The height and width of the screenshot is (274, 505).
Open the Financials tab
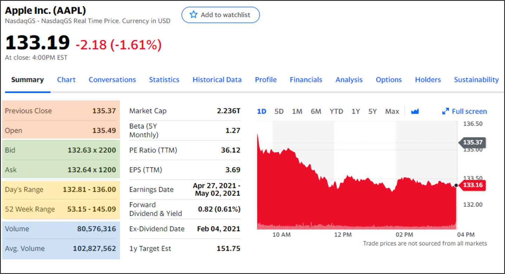(x=306, y=80)
